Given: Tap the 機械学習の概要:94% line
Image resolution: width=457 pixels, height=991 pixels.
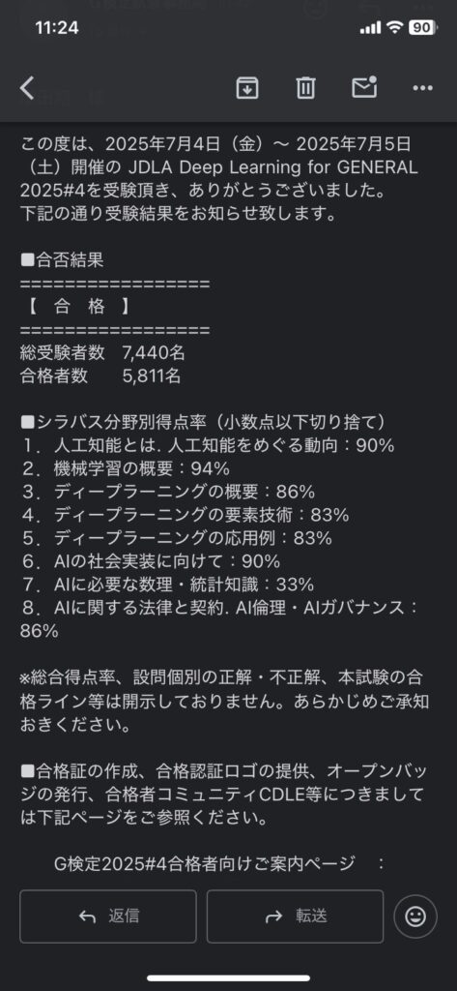Looking at the screenshot, I should click(x=125, y=468).
